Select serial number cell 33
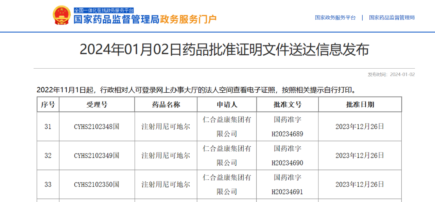Viewport: 435px width, 202px height. (48, 185)
